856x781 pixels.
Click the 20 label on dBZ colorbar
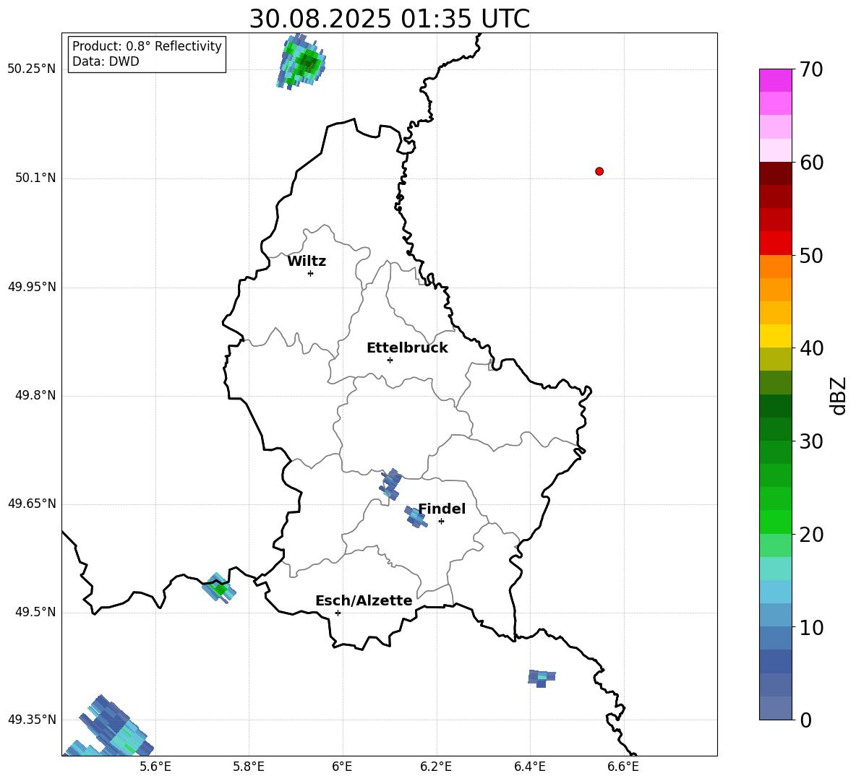click(811, 535)
